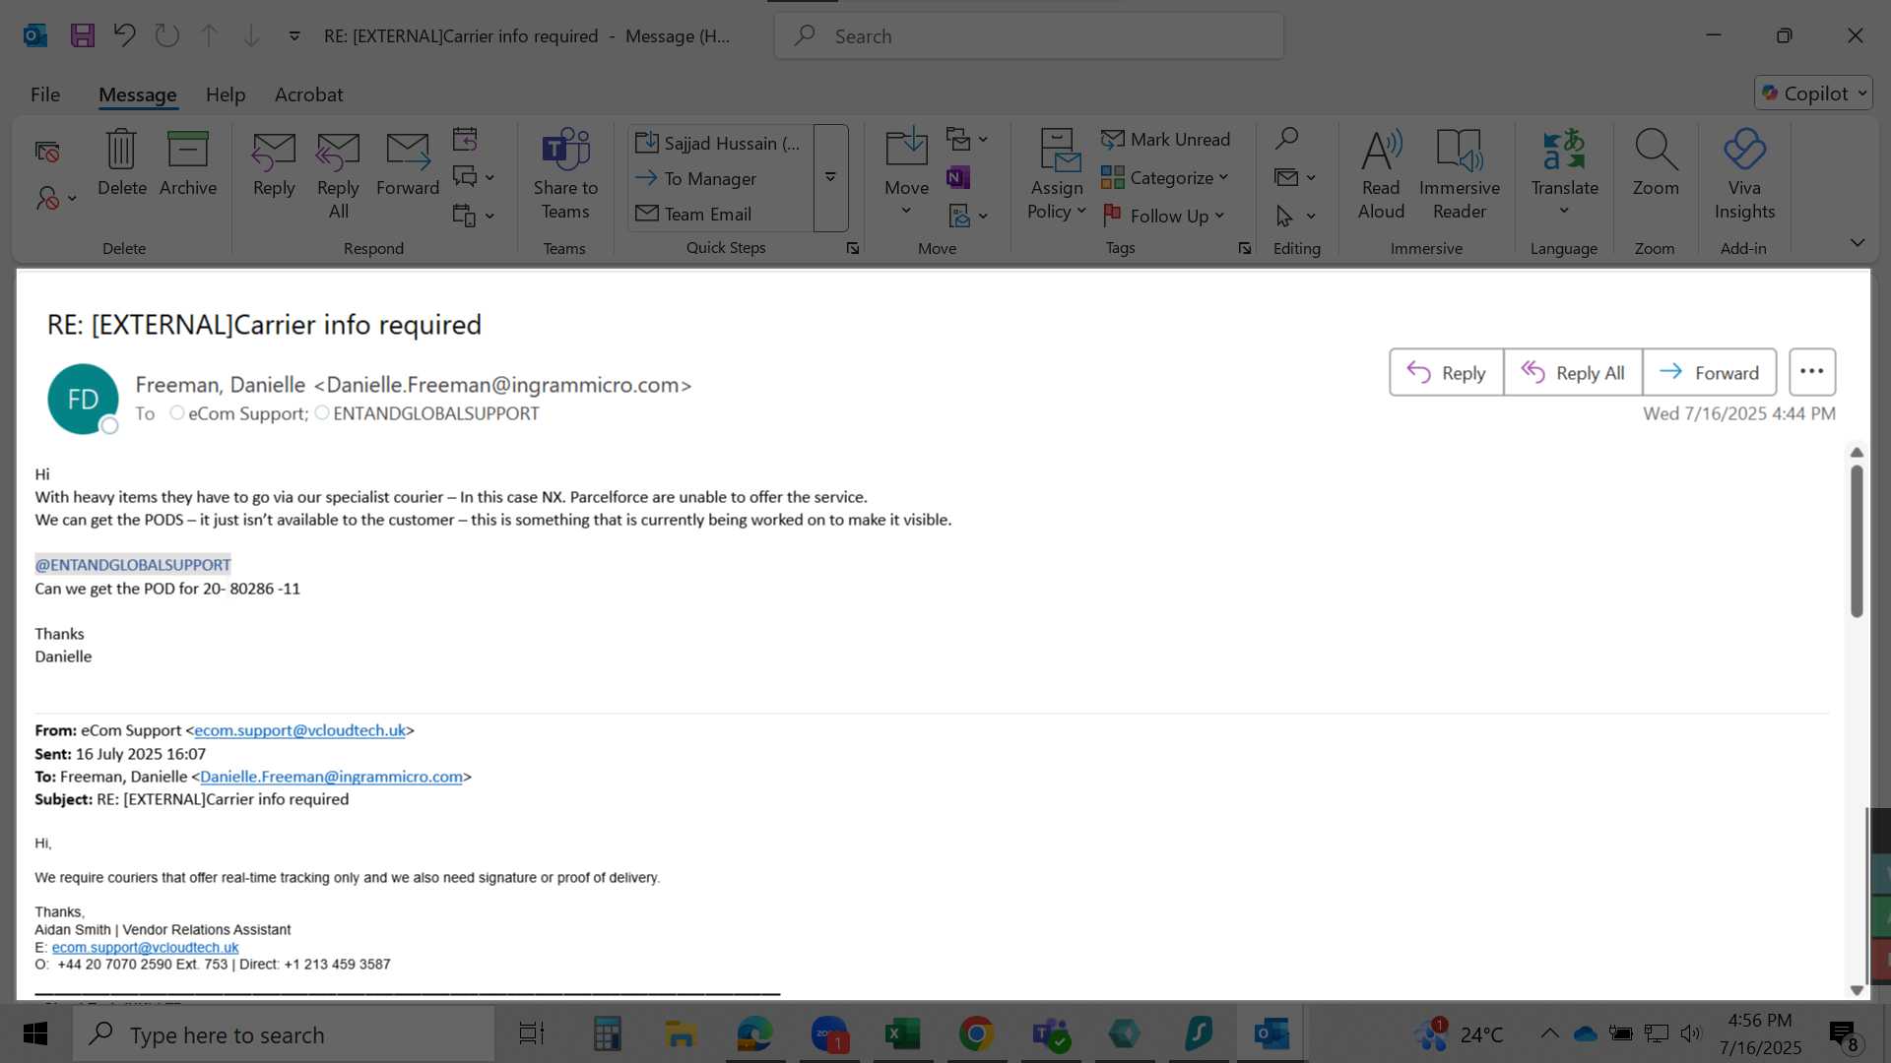This screenshot has height=1063, width=1891.
Task: Archive the message
Action: coord(188,163)
